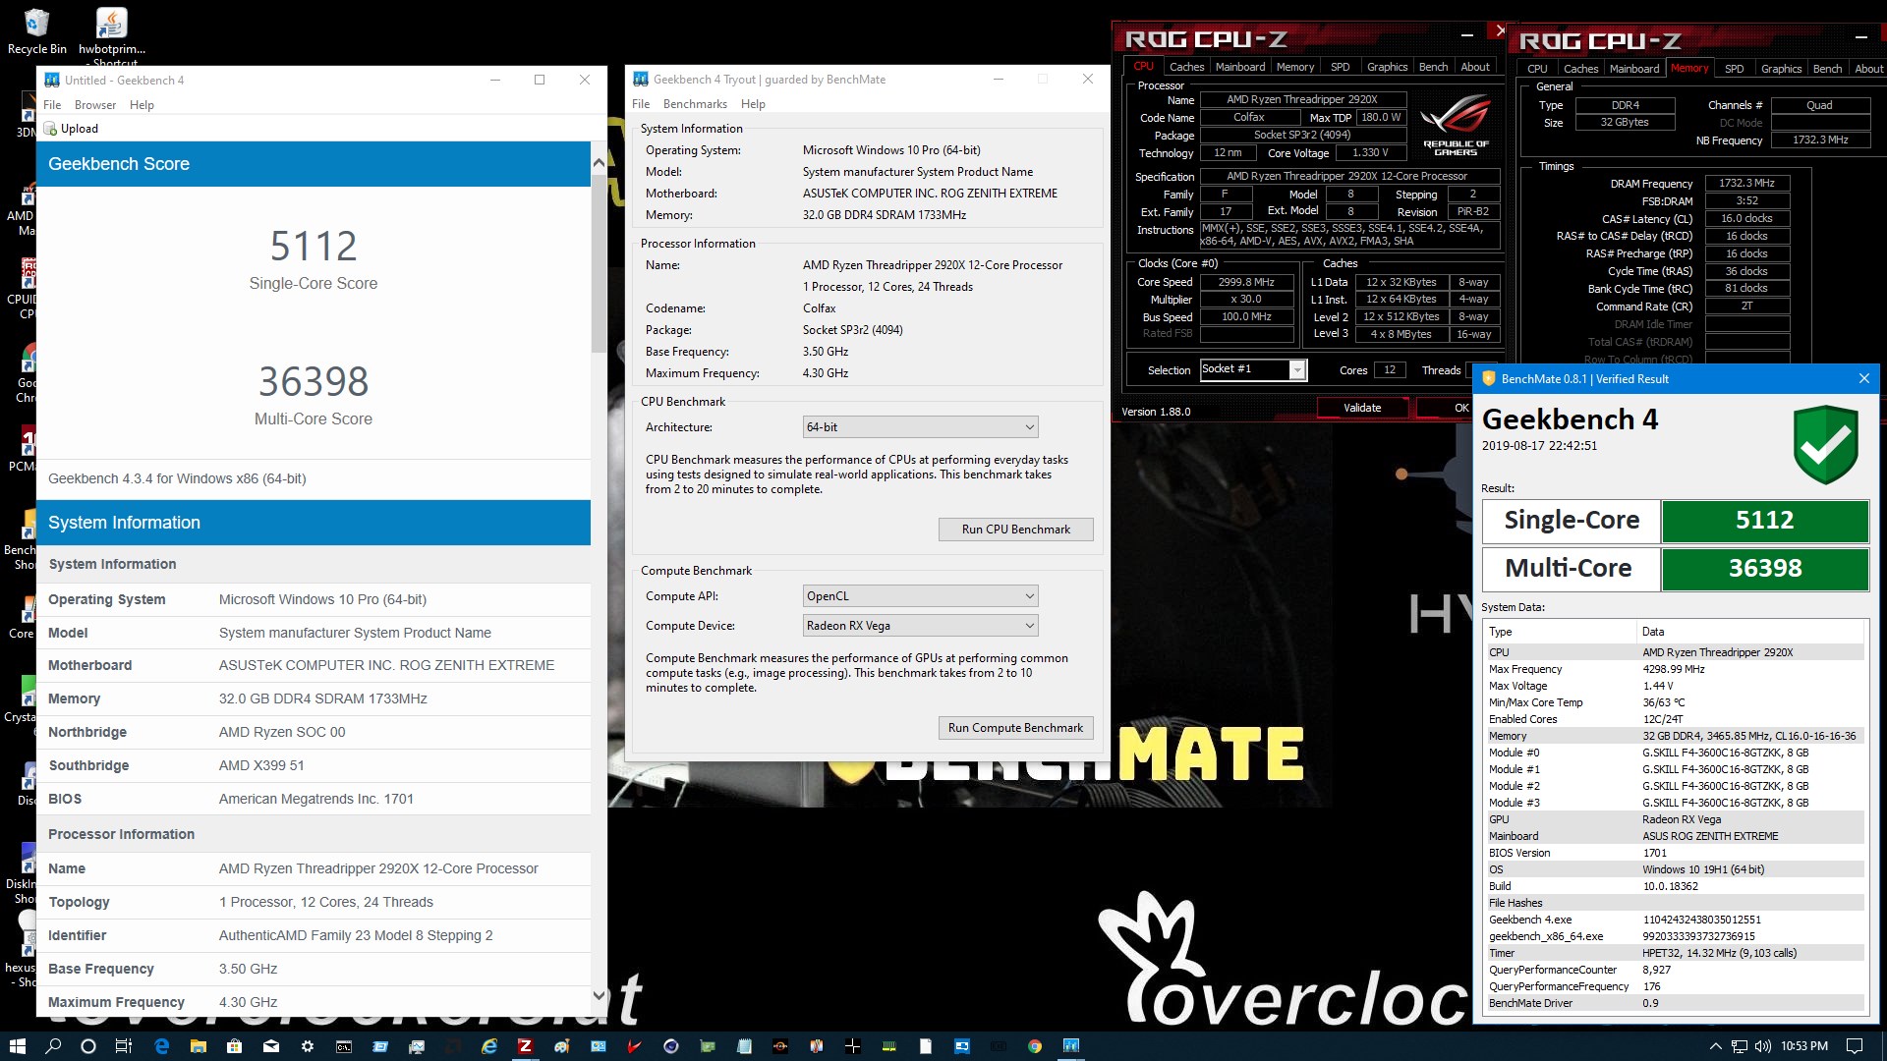Switch to Geekbench taskbar icon
The height and width of the screenshot is (1061, 1887).
click(1071, 1046)
